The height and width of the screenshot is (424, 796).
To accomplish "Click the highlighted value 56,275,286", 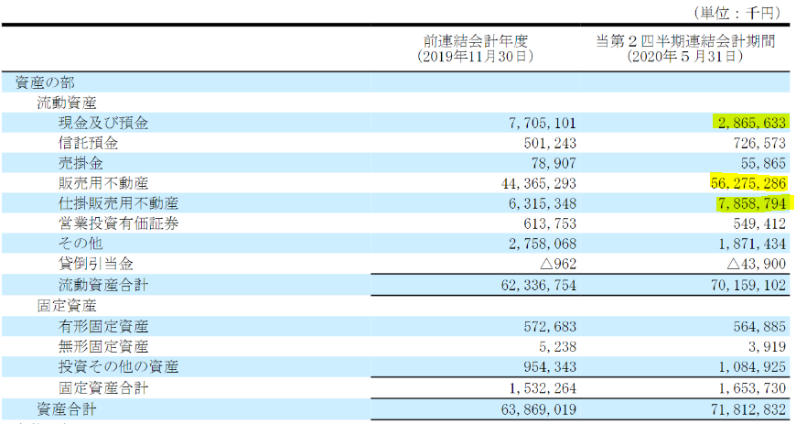I will (748, 183).
